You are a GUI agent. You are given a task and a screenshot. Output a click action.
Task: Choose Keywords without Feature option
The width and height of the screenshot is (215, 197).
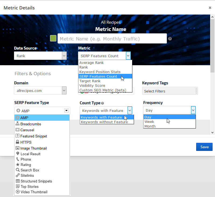pos(104,122)
